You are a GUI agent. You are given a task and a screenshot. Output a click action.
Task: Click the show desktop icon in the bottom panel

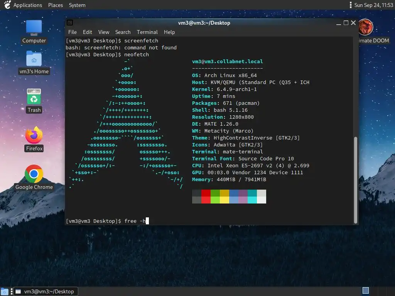click(x=5, y=291)
